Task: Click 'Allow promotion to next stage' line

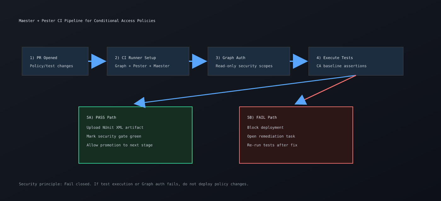Action: click(119, 145)
